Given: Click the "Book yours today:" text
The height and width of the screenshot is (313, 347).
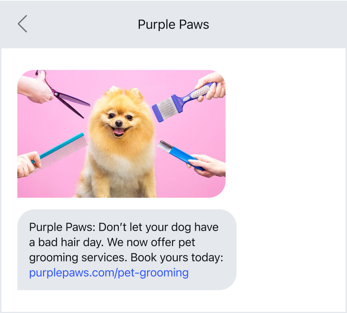Looking at the screenshot, I should coord(177,257).
